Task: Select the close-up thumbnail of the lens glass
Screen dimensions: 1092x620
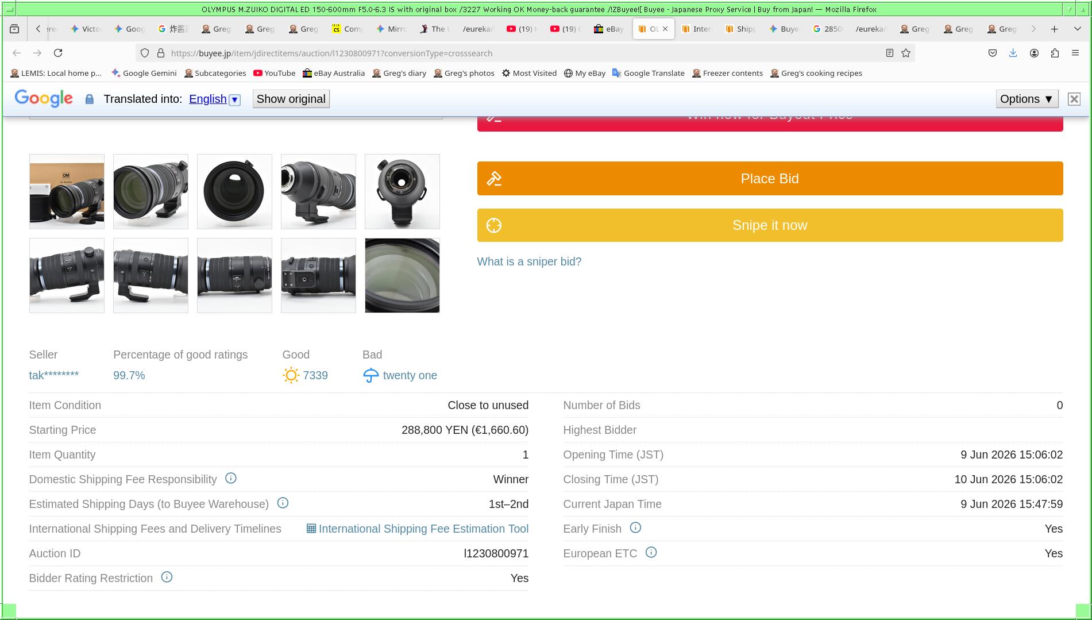Action: tap(402, 275)
